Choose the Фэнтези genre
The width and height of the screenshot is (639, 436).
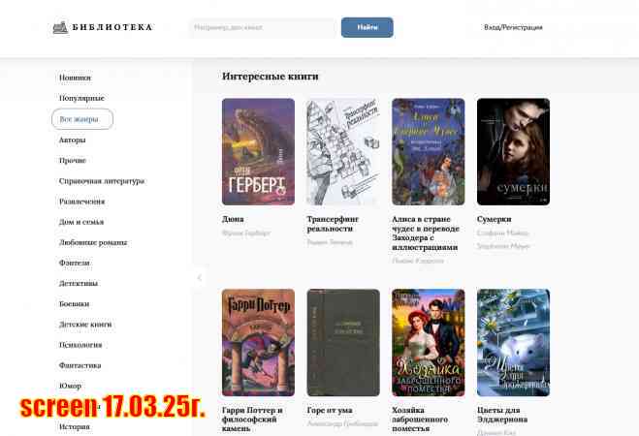(74, 263)
